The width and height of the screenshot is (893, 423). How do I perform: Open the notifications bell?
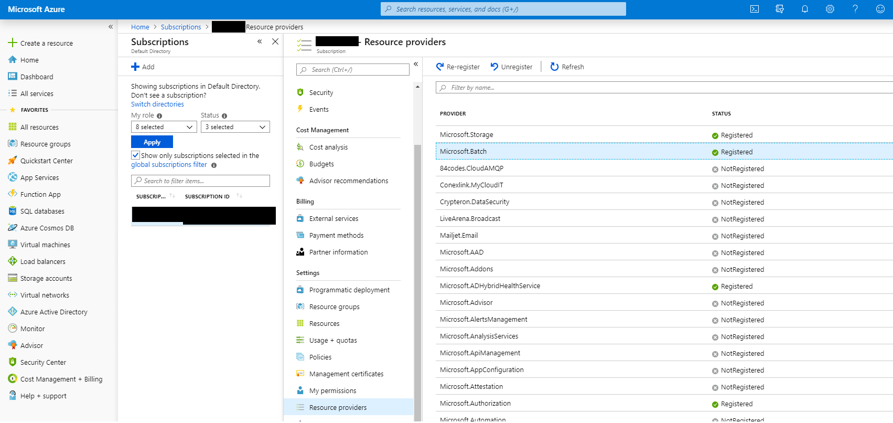tap(804, 9)
